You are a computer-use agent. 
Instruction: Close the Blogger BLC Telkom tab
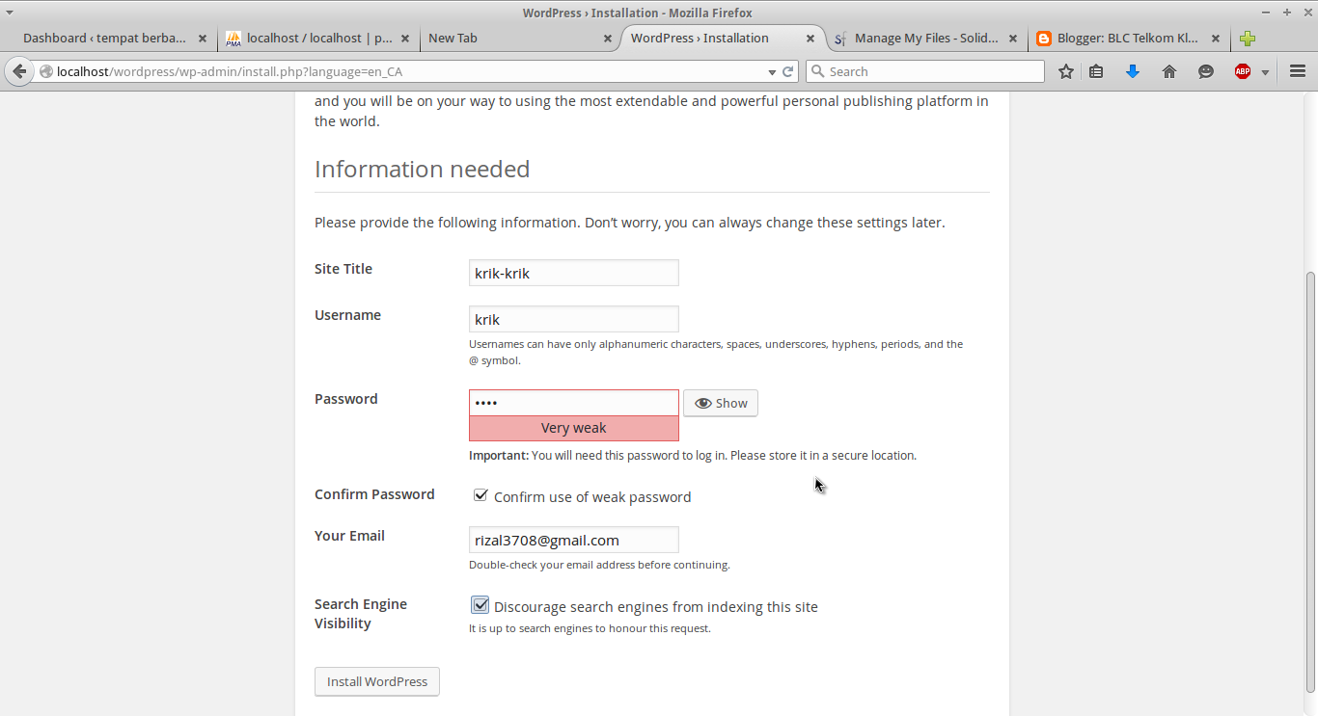(x=1216, y=39)
